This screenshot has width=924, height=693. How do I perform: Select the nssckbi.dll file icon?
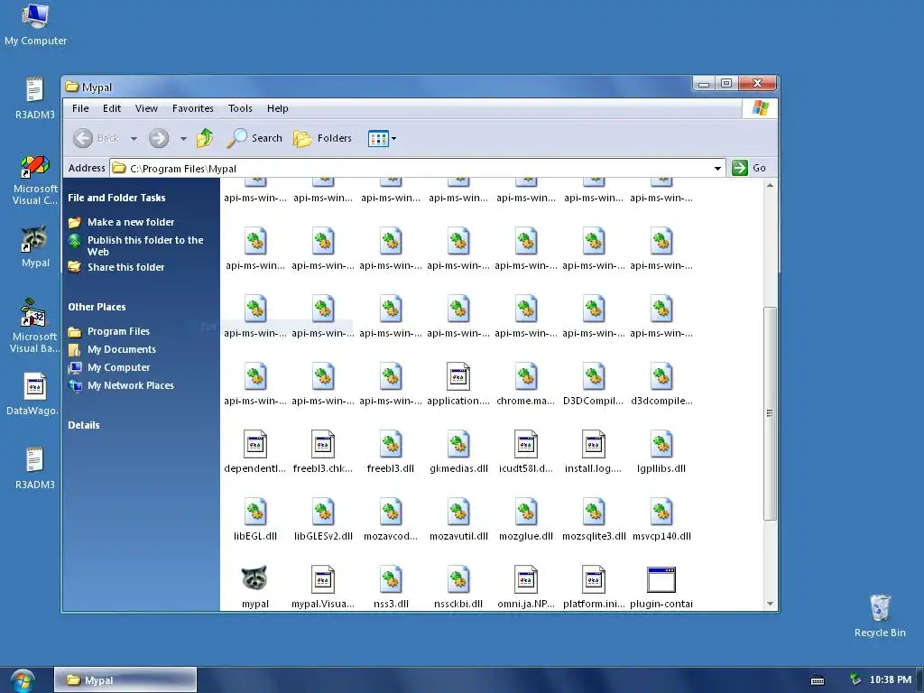(457, 579)
